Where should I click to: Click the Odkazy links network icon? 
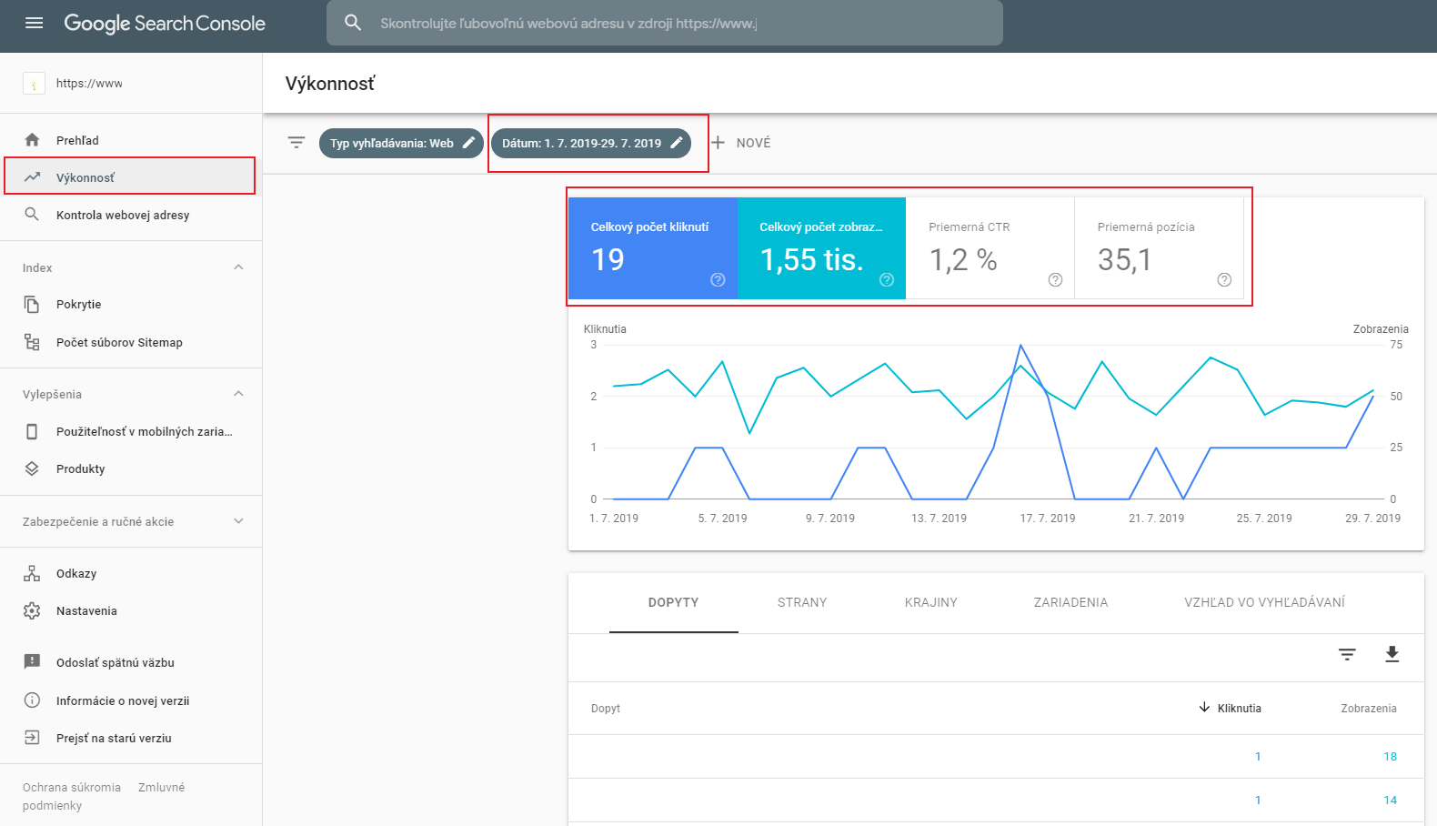(x=32, y=573)
